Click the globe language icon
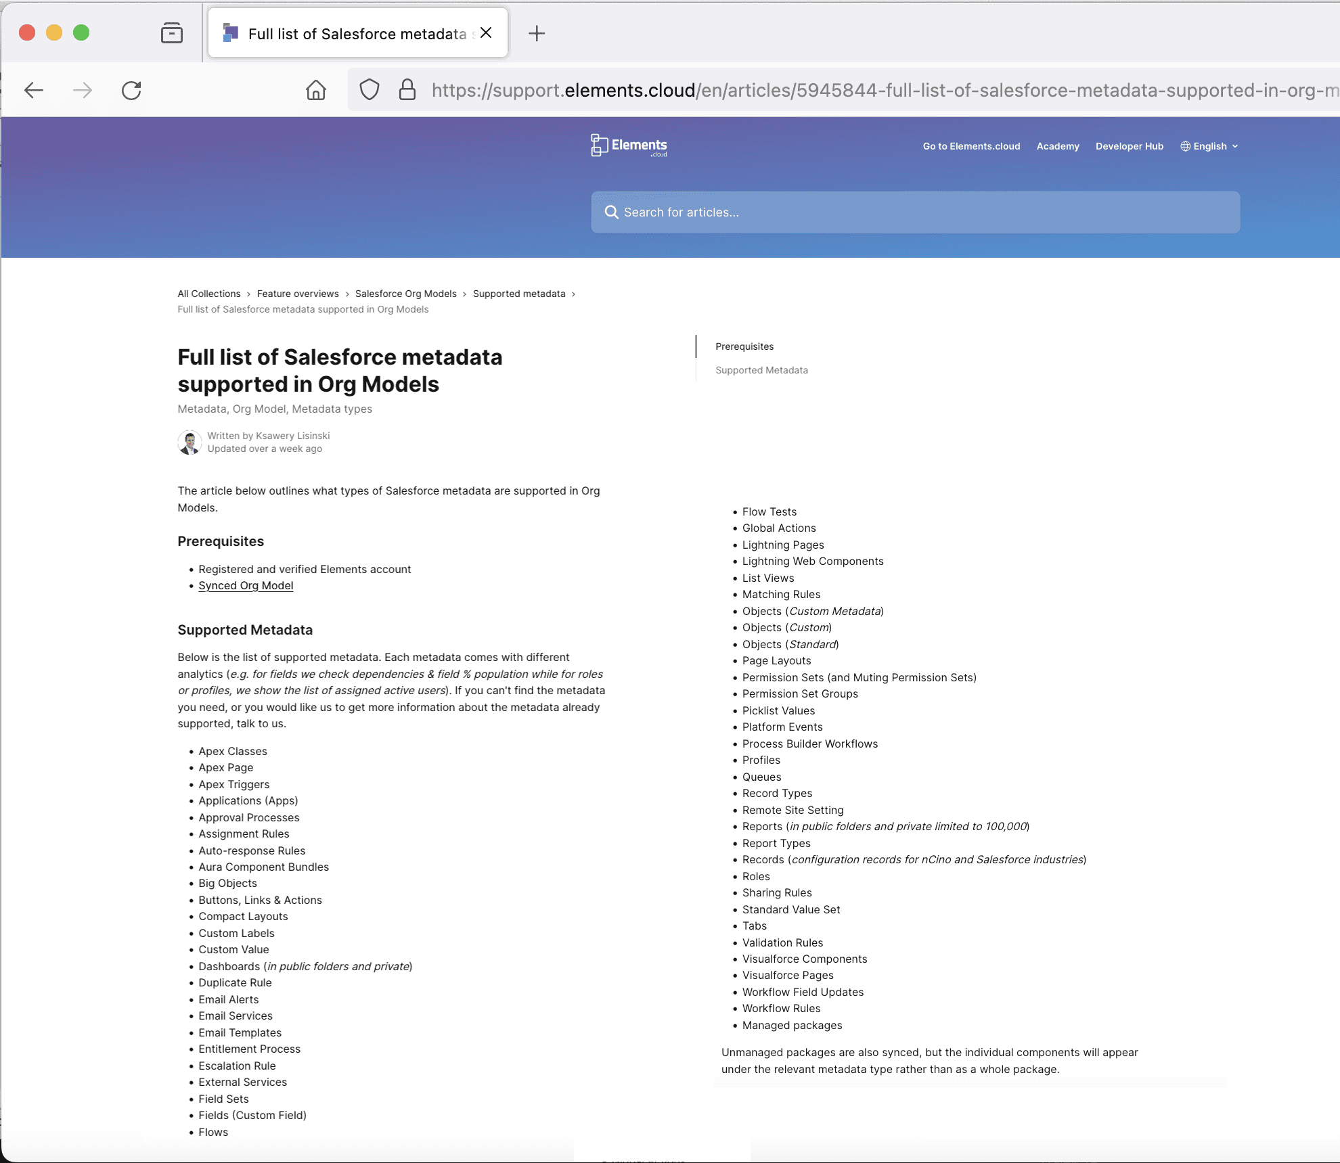Viewport: 1340px width, 1163px height. click(x=1186, y=146)
